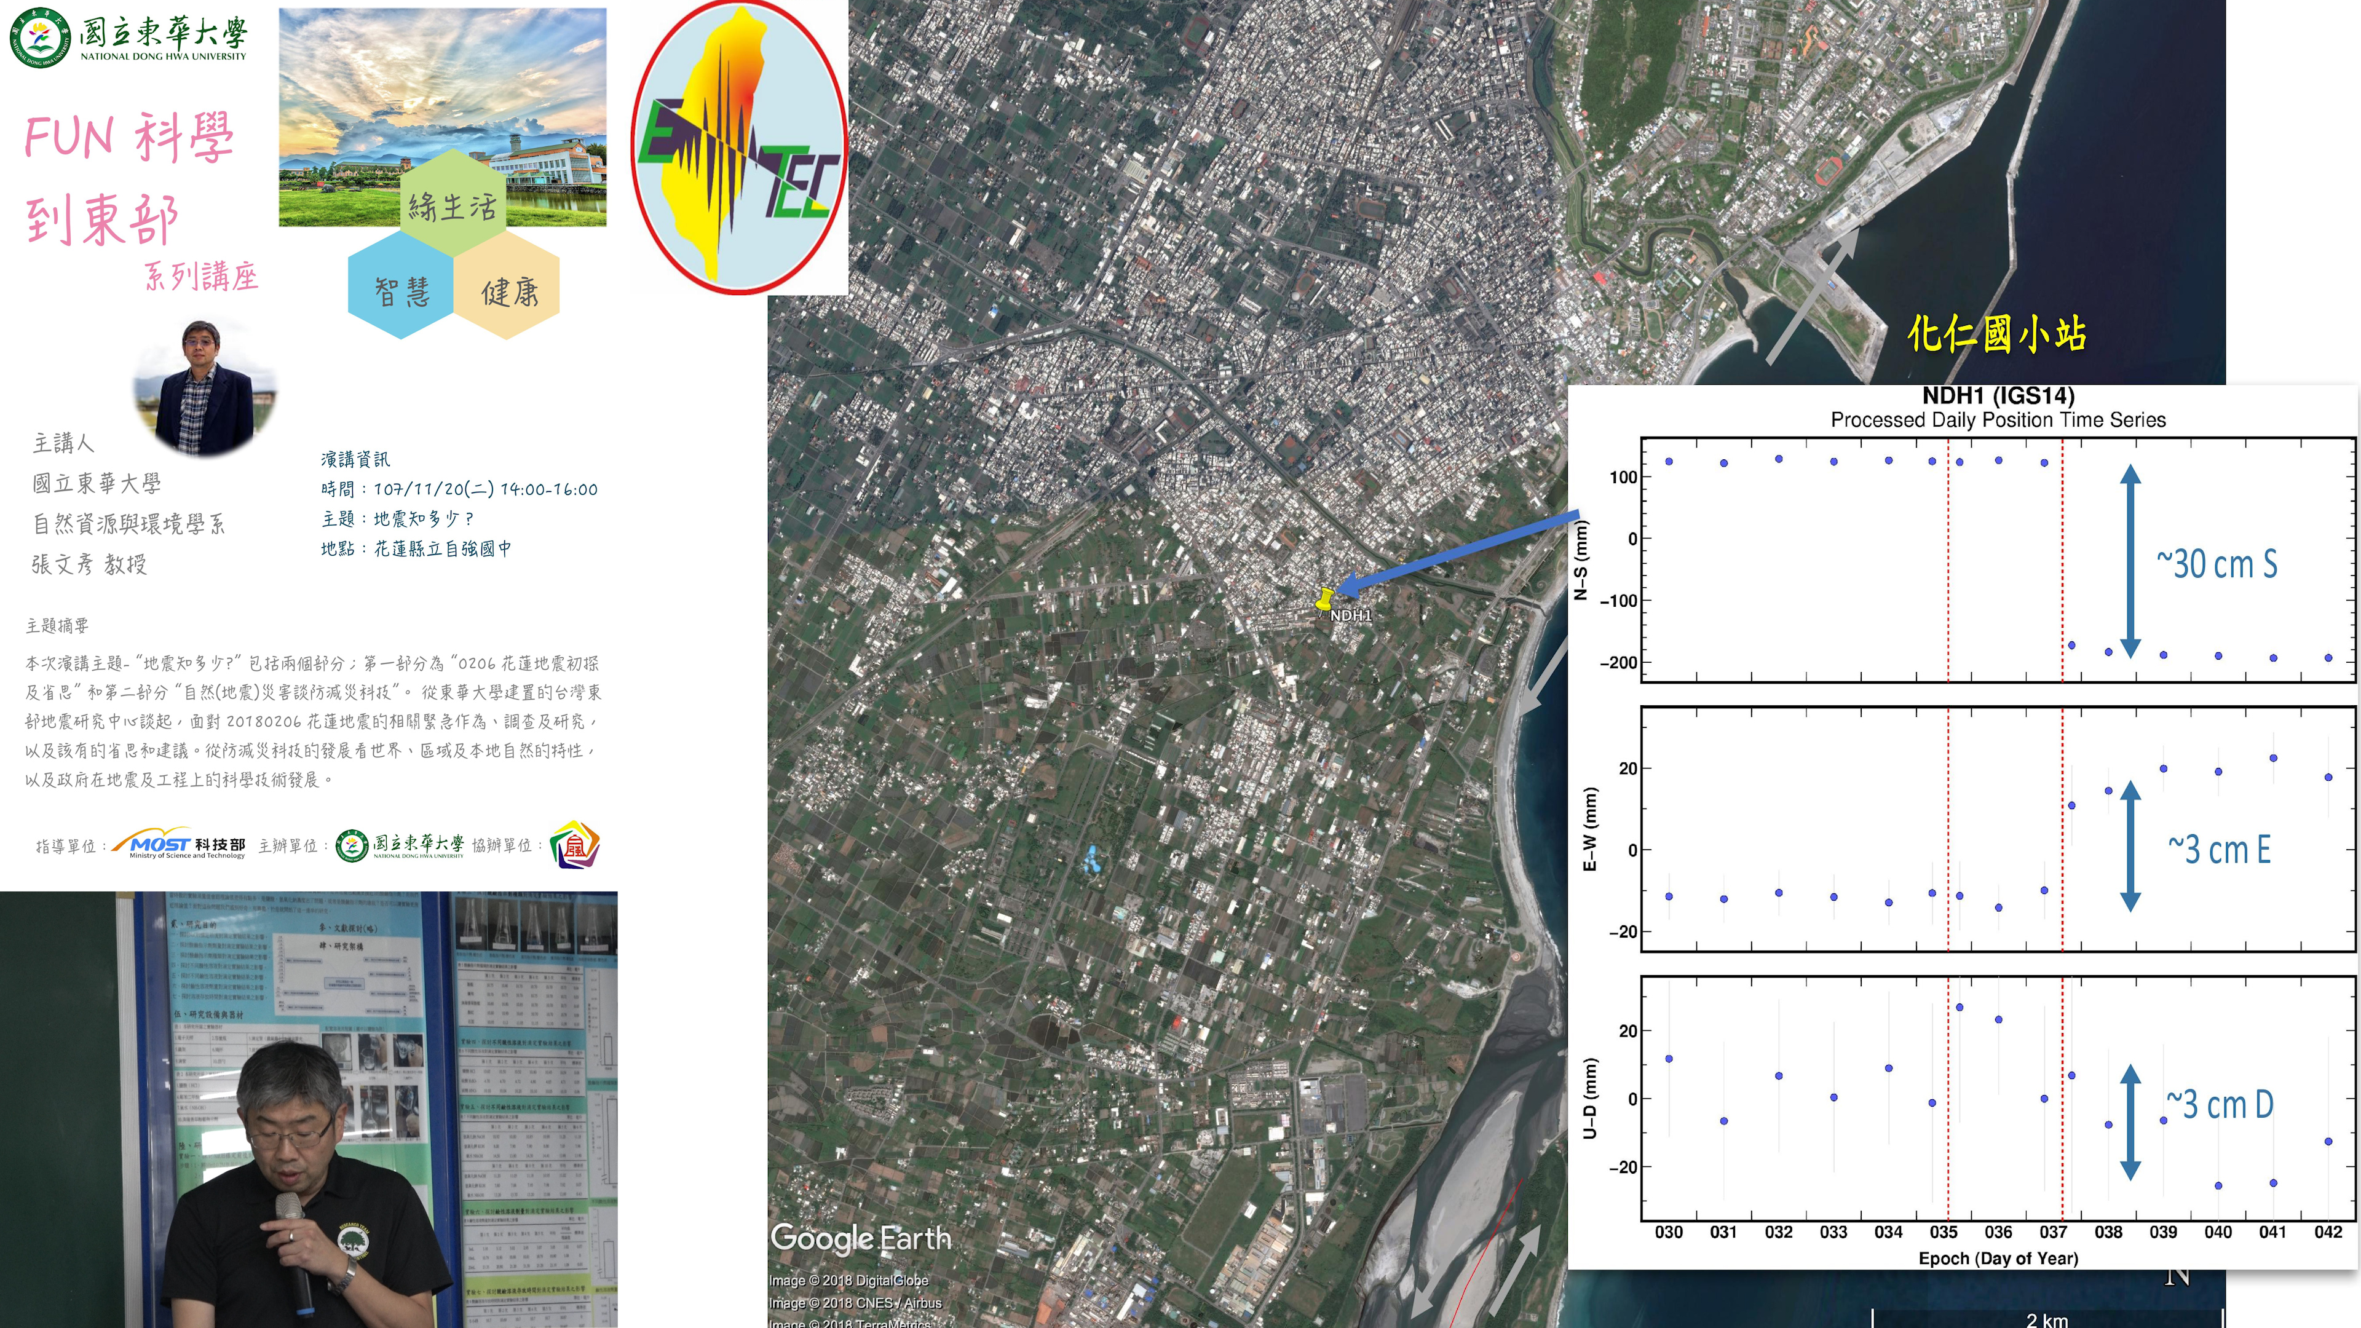Screen dimensions: 2361x1328
Task: Click the MOST 科技部 logo
Action: point(180,845)
